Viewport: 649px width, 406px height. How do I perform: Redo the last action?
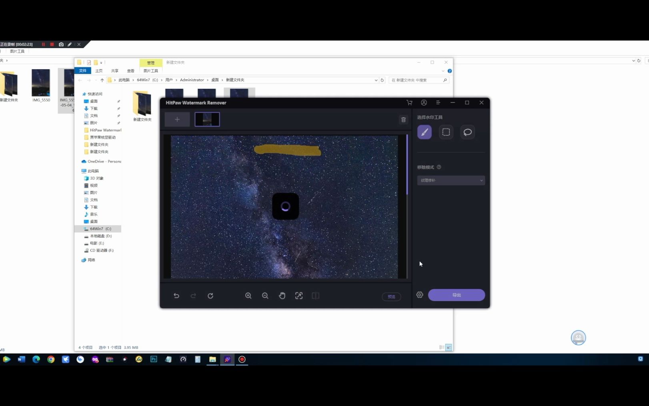[193, 296]
